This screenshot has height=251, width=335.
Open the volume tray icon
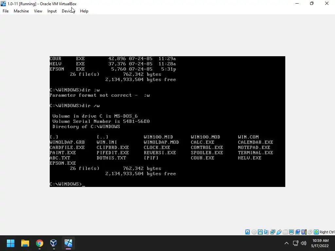[303, 243]
